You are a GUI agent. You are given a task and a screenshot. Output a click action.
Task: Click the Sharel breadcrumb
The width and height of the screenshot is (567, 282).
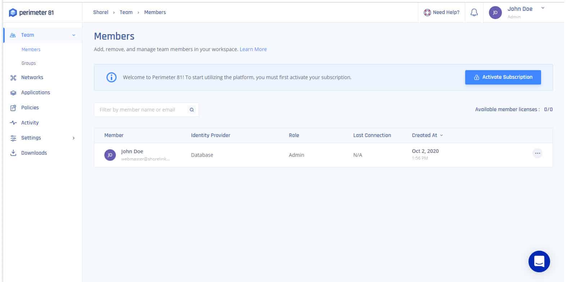coord(101,12)
